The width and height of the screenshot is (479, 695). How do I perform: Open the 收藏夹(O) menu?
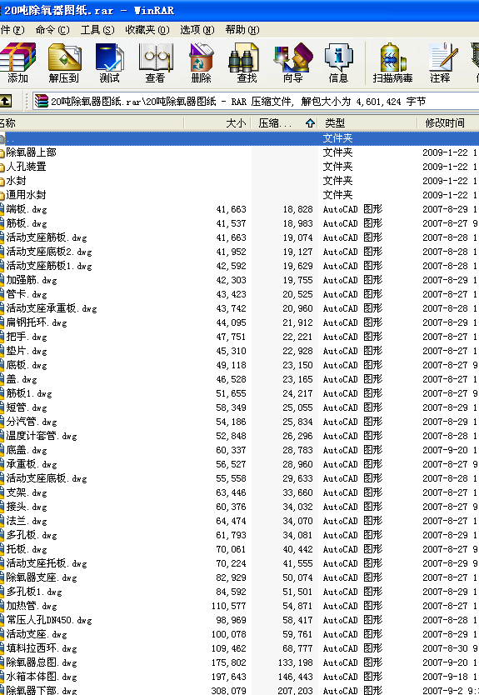pos(147,30)
